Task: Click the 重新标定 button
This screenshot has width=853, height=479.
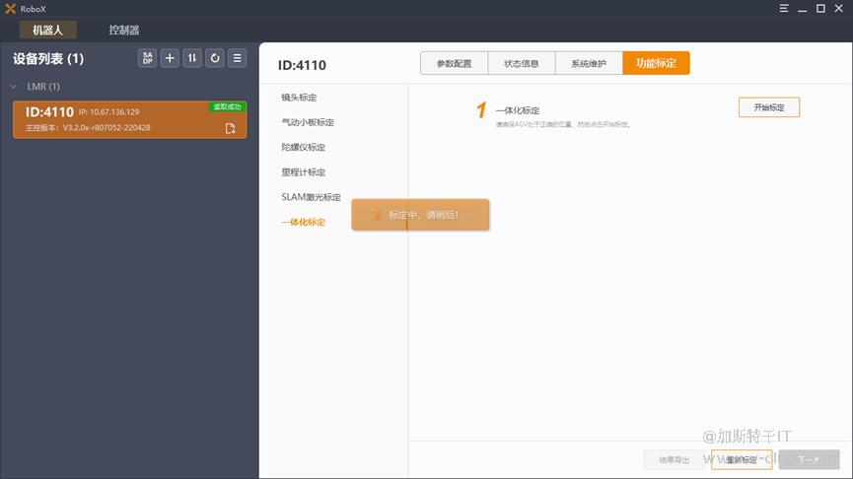Action: point(742,460)
